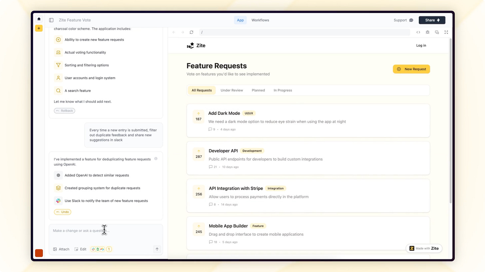Go back in preview navigation
The width and height of the screenshot is (485, 272).
[174, 32]
